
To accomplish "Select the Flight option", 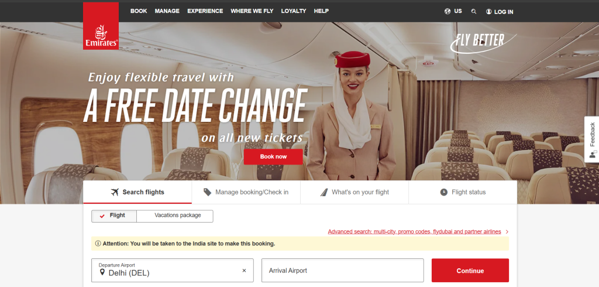I will click(x=114, y=216).
